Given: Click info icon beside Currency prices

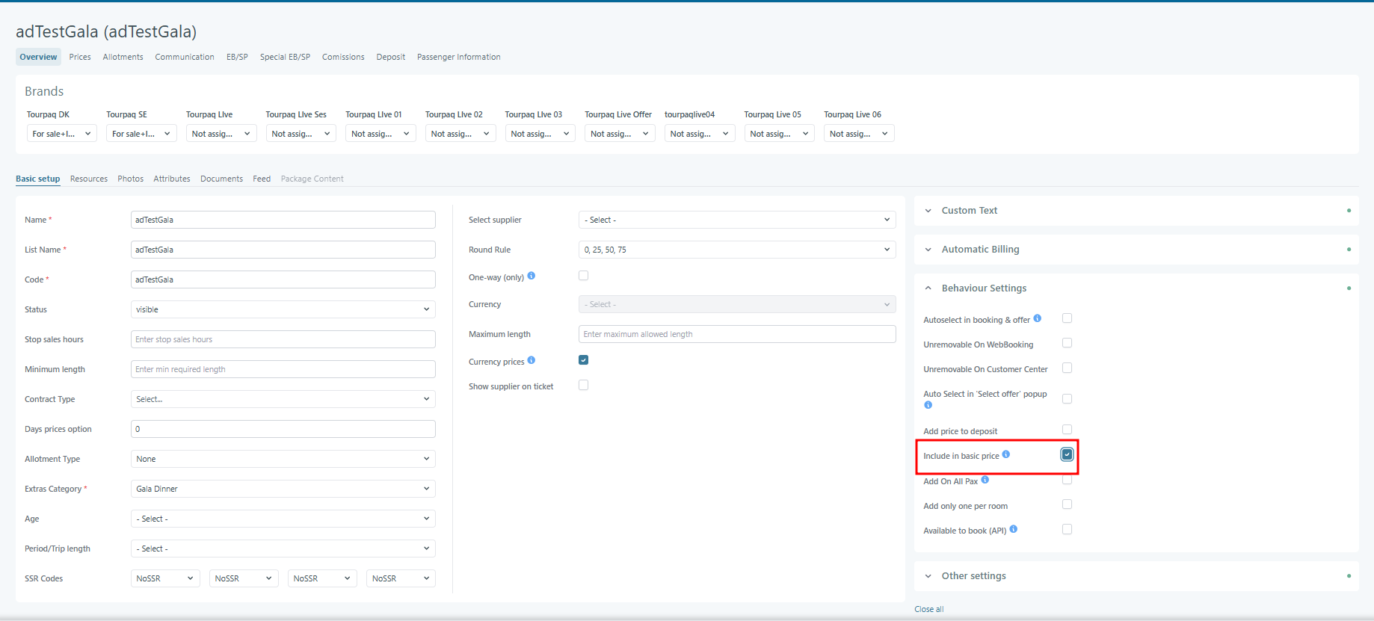Looking at the screenshot, I should (532, 360).
